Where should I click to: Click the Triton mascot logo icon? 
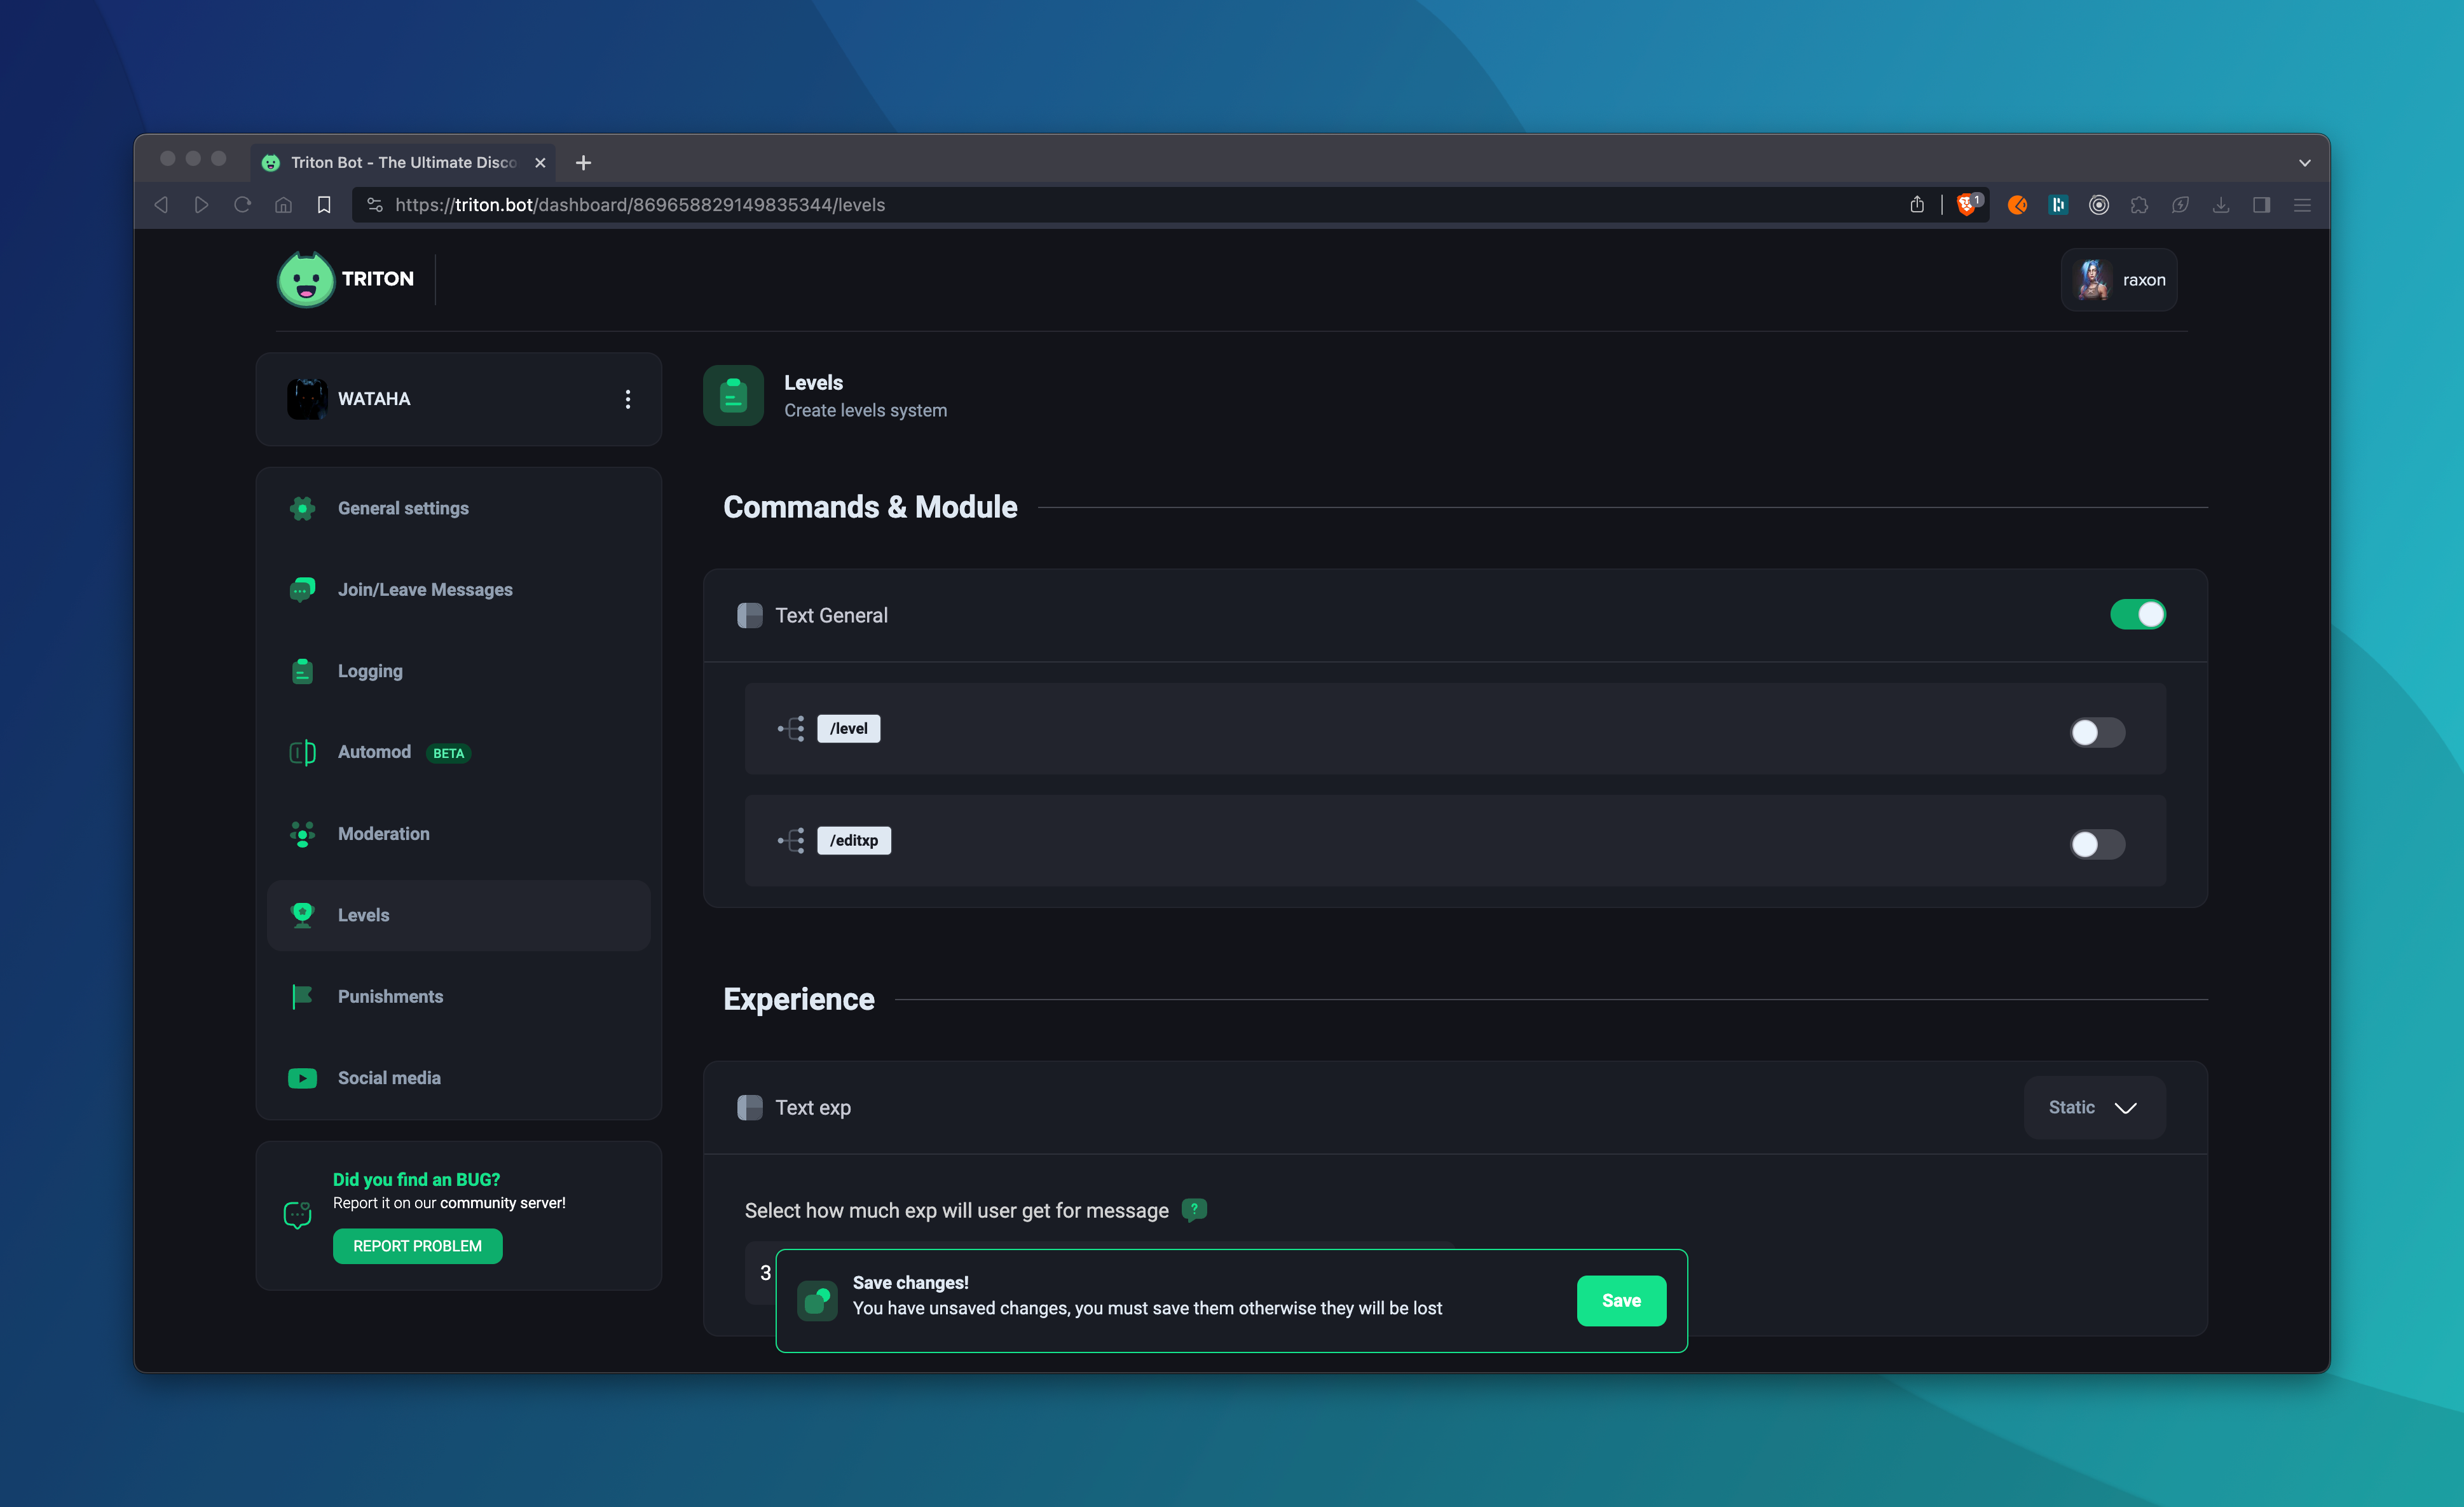pos(305,279)
